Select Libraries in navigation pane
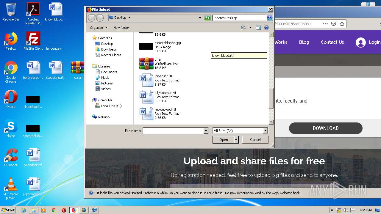Image resolution: width=381 pixels, height=214 pixels. (102, 66)
